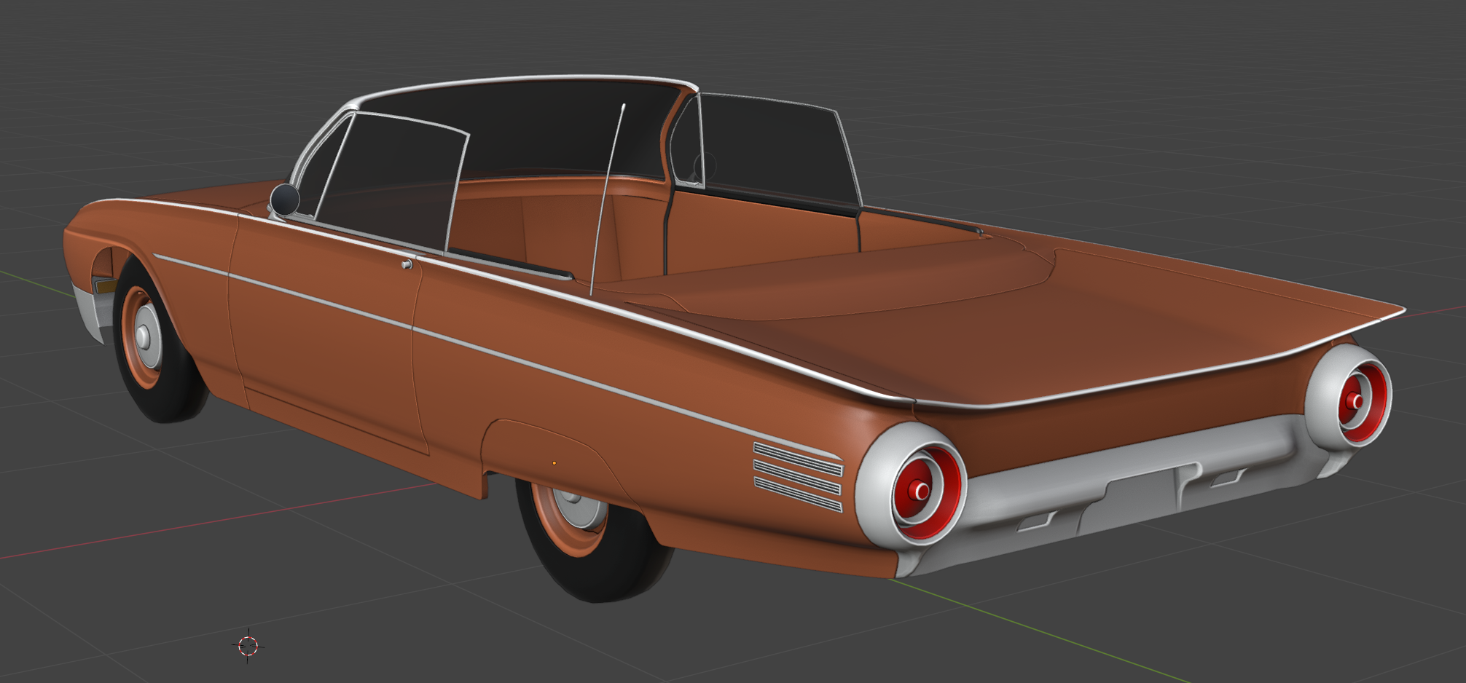Select the orange origin dot on the rear fender
Viewport: 1466px width, 683px height.
click(x=554, y=463)
